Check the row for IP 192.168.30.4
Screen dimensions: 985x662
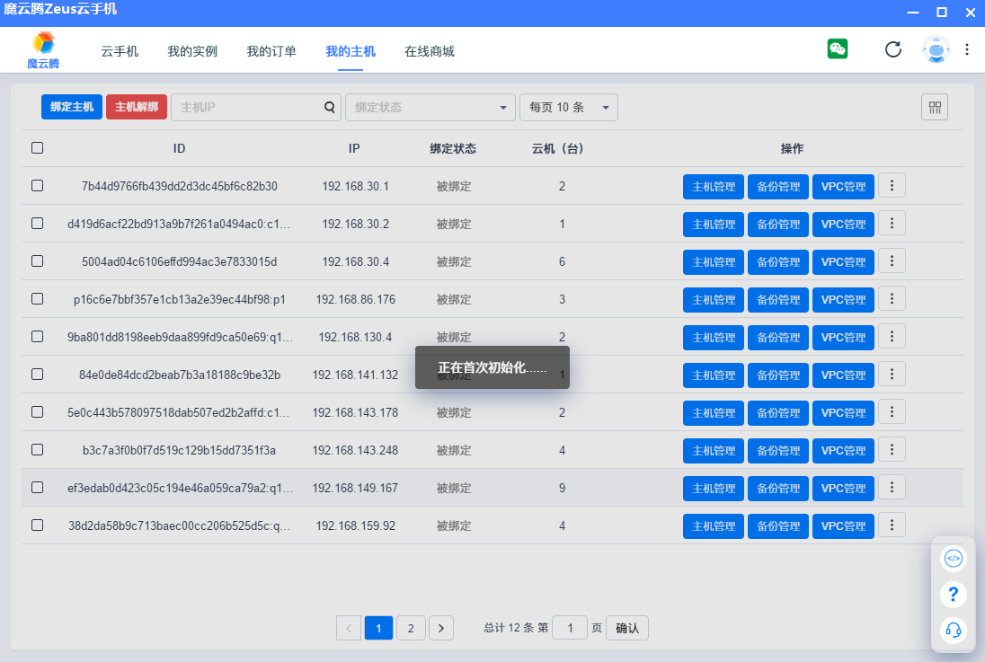tap(38, 261)
